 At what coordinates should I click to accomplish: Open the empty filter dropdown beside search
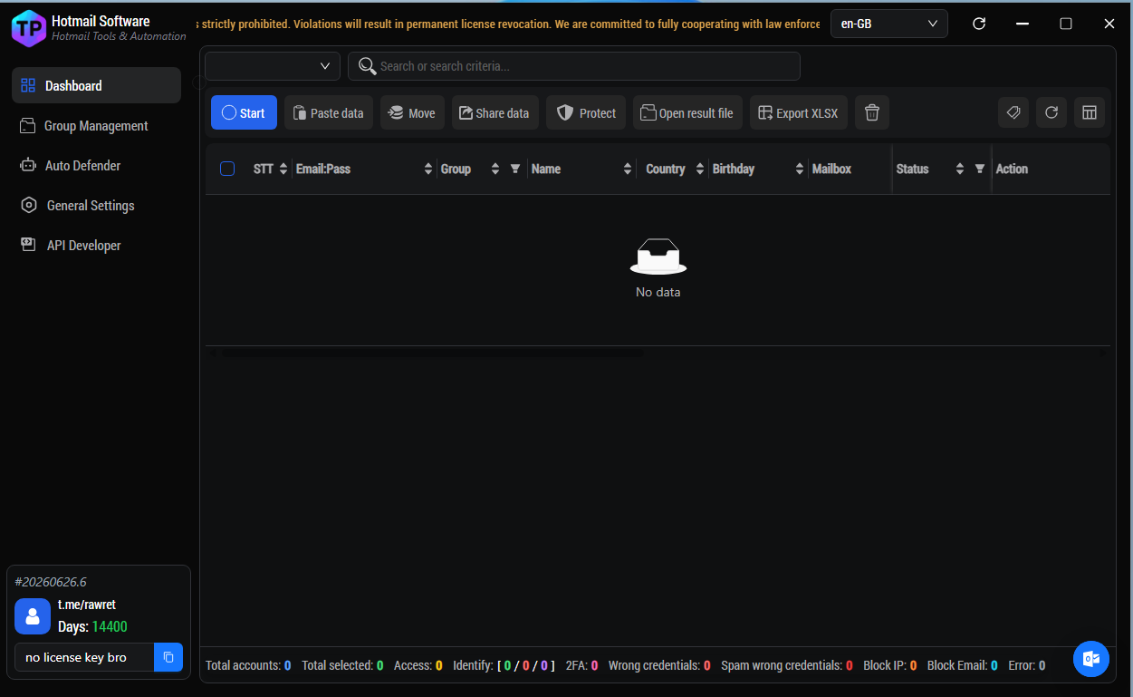[273, 66]
